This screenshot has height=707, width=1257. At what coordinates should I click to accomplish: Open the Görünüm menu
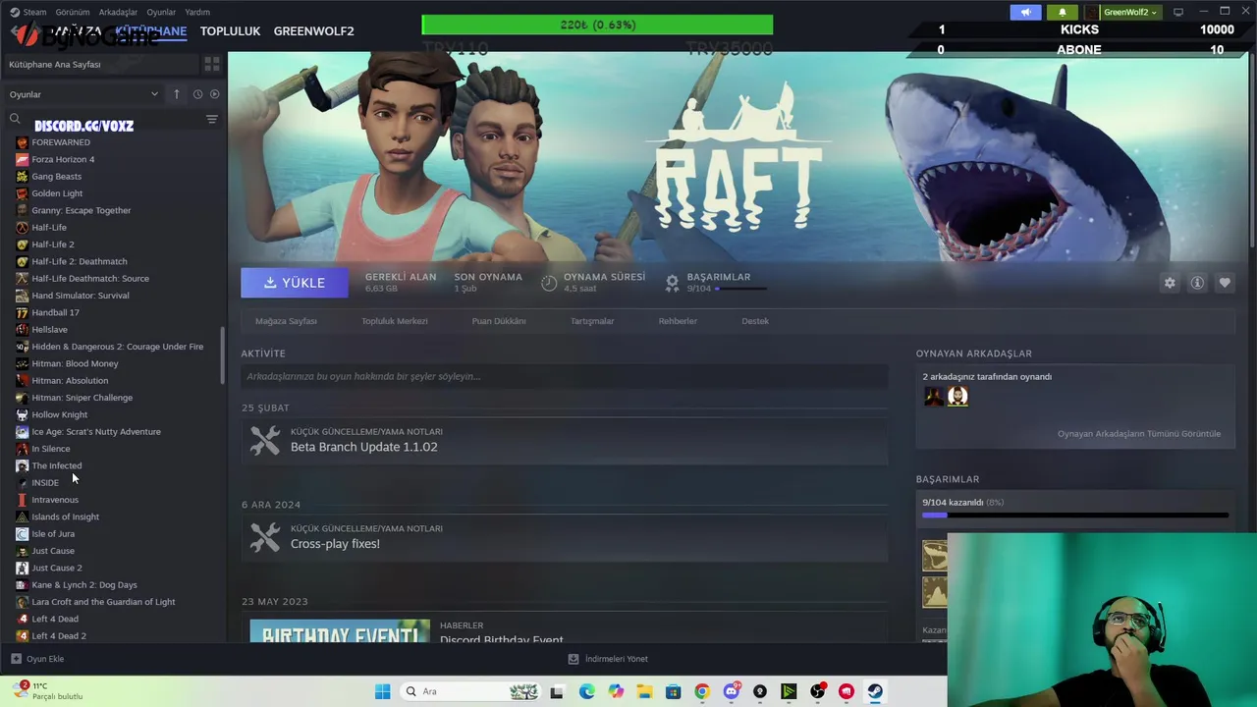pos(73,12)
